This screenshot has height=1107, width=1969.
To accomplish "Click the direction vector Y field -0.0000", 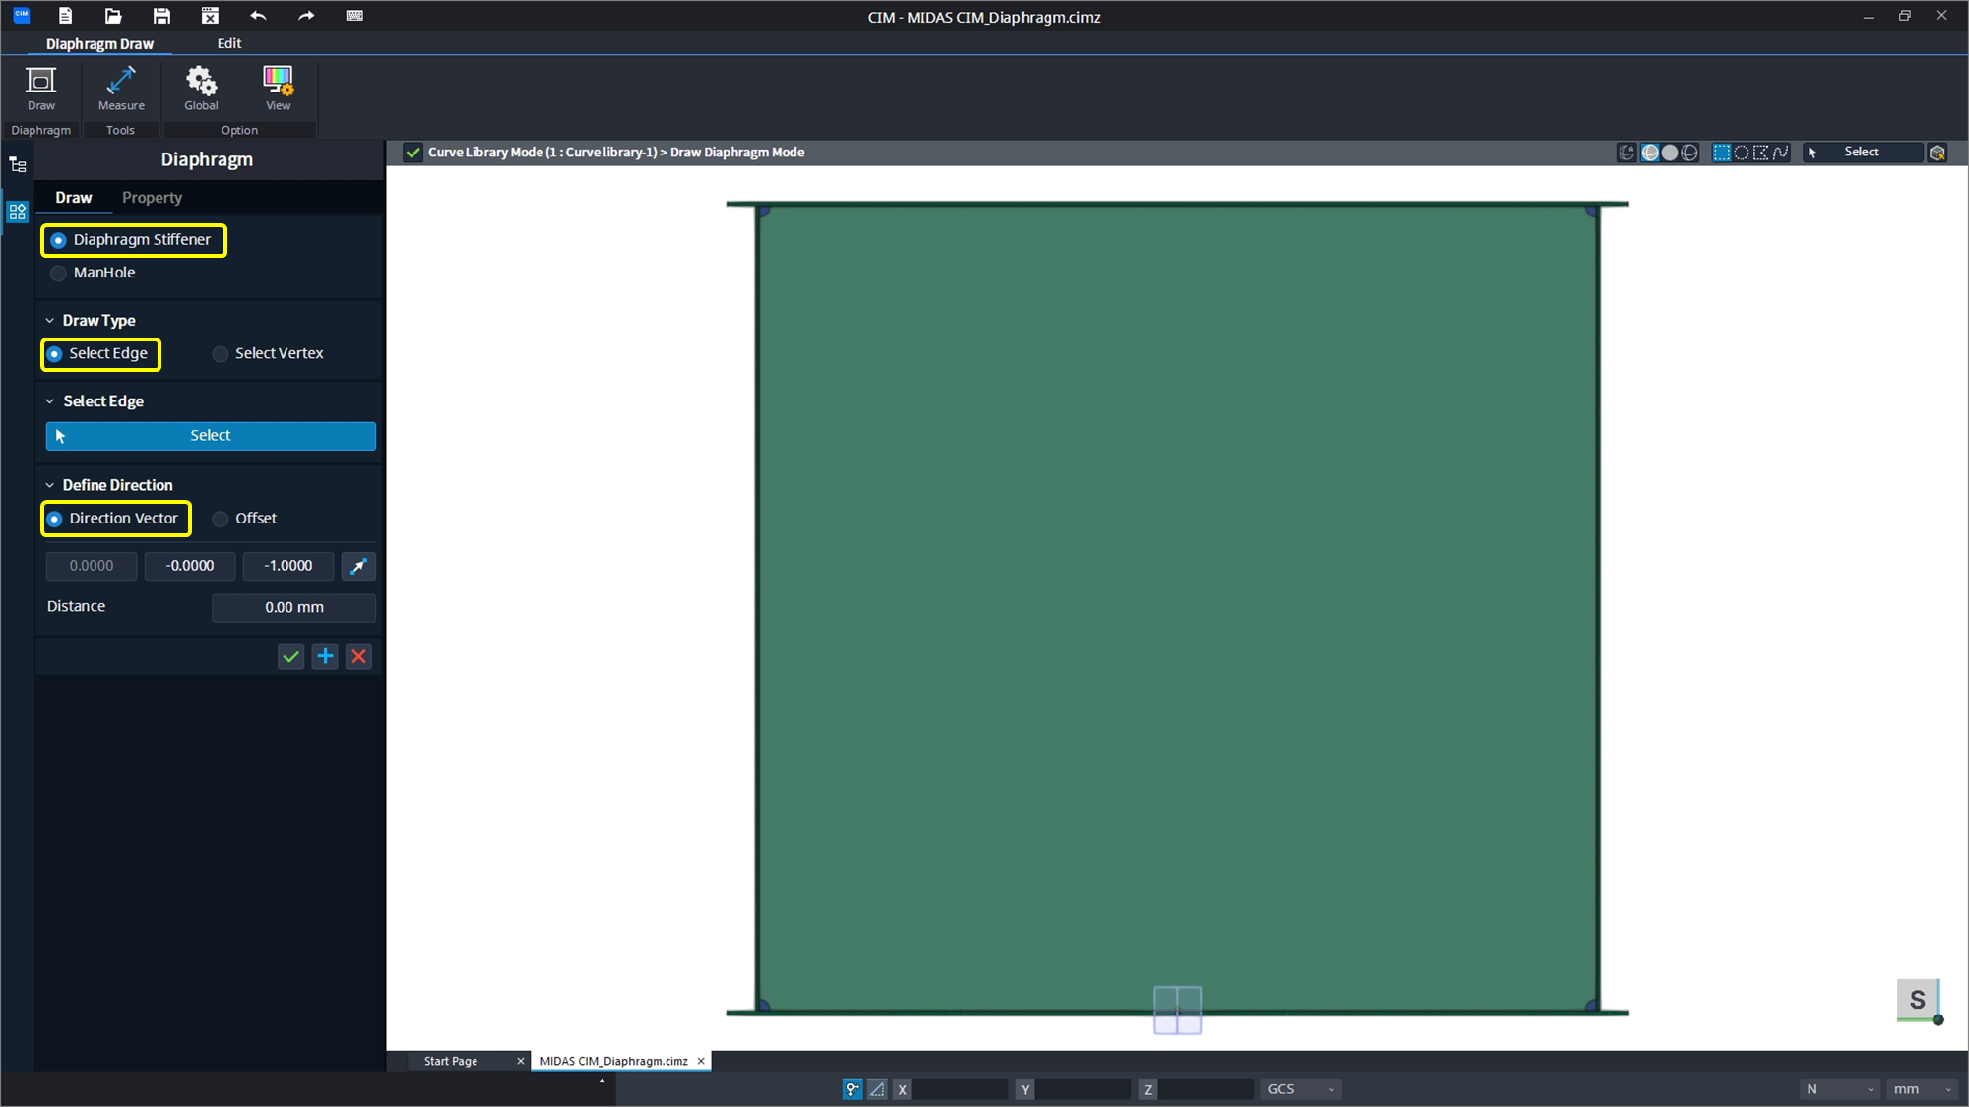I will point(190,566).
